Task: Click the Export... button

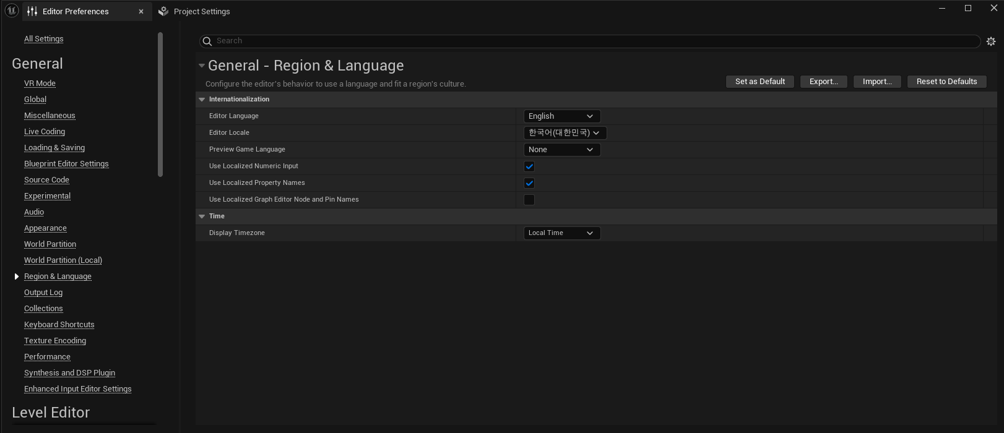Action: pyautogui.click(x=824, y=82)
